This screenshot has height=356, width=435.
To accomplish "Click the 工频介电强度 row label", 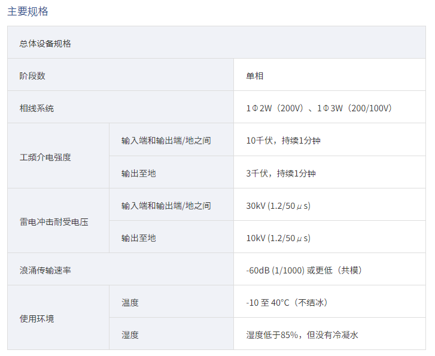I will [x=45, y=157].
